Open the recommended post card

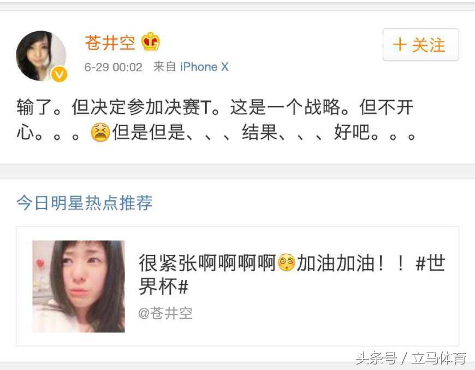[238, 287]
